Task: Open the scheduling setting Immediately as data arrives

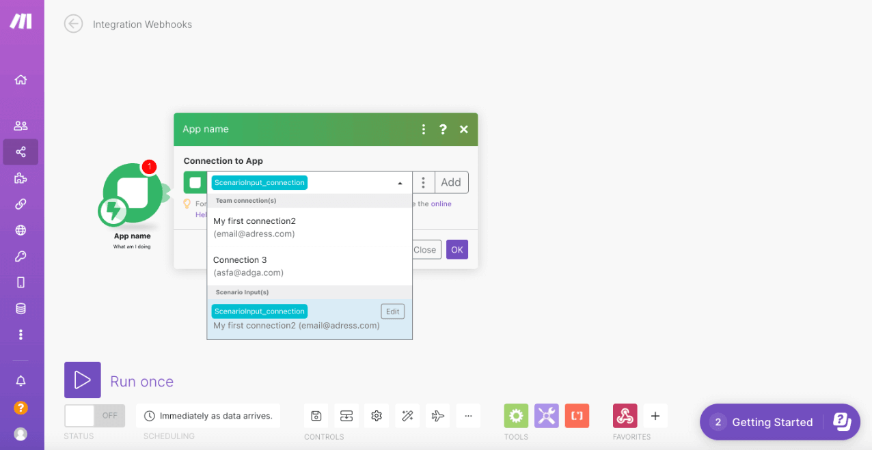Action: click(208, 415)
